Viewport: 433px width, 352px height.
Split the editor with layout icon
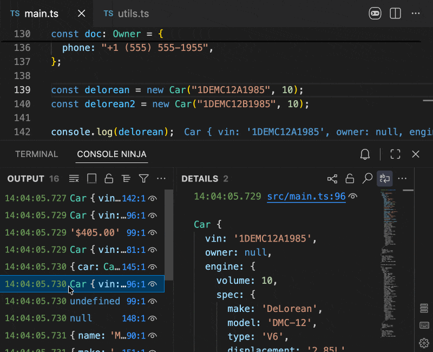coord(395,13)
